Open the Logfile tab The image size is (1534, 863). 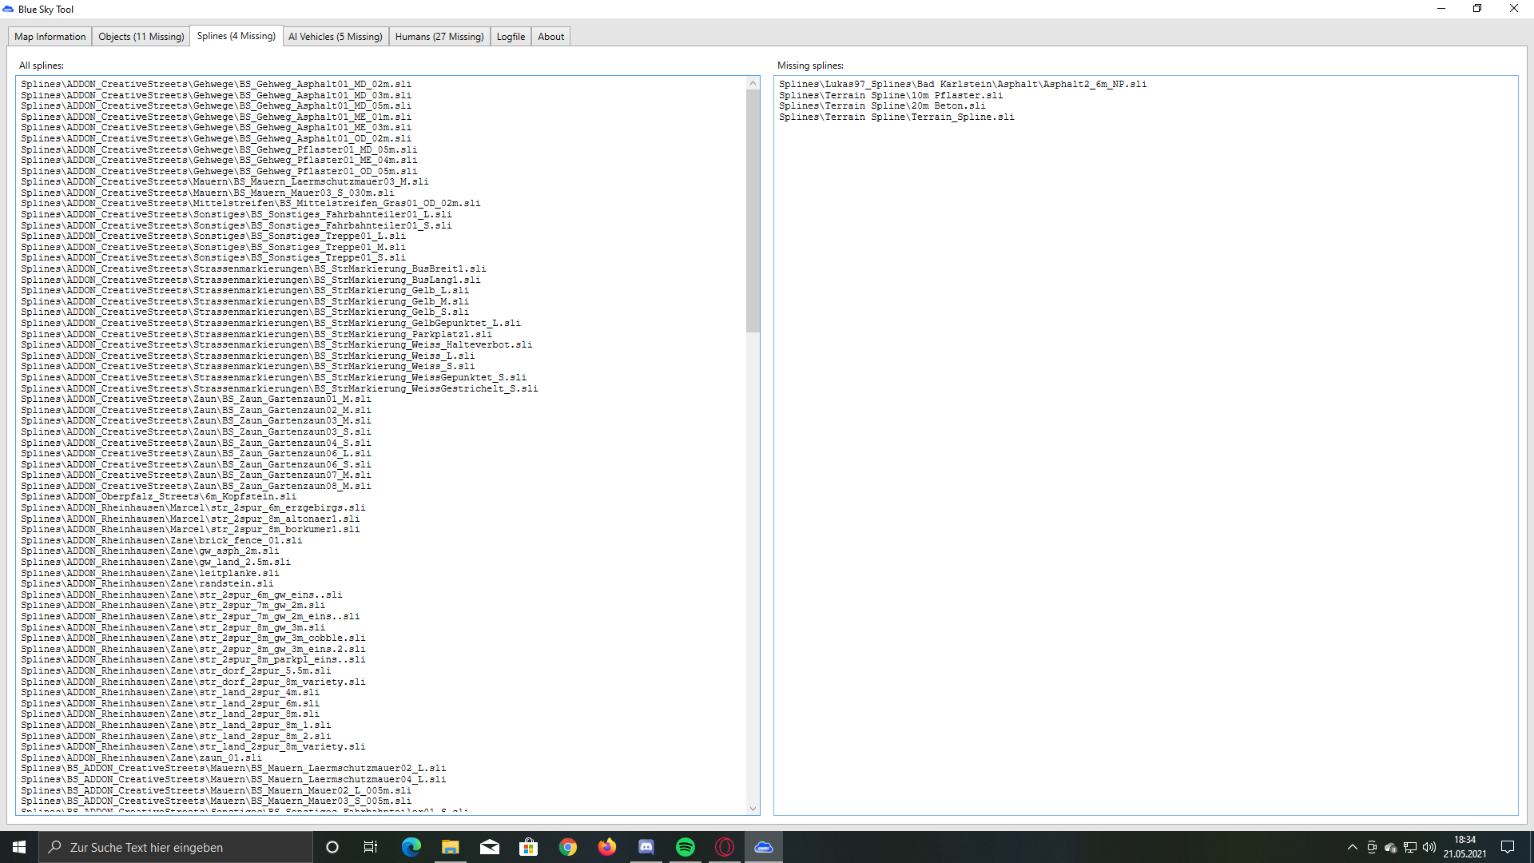(511, 37)
